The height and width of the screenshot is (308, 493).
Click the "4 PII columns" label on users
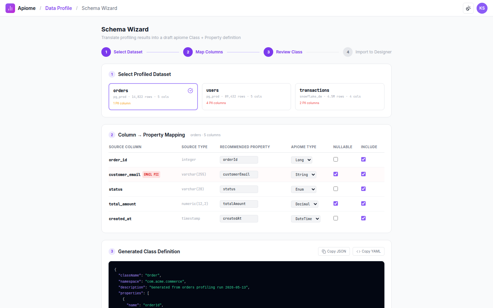pos(216,103)
